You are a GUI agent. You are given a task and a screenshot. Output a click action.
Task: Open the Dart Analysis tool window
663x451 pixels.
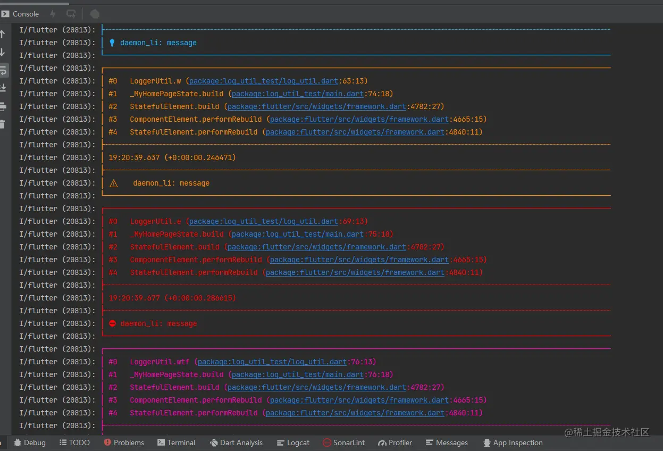(236, 442)
